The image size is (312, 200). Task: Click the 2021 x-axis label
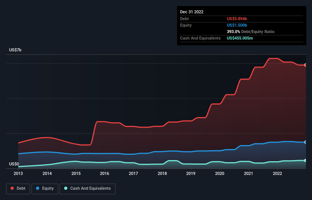click(249, 173)
